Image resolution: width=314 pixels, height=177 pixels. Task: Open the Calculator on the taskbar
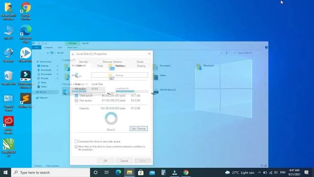click(163, 173)
